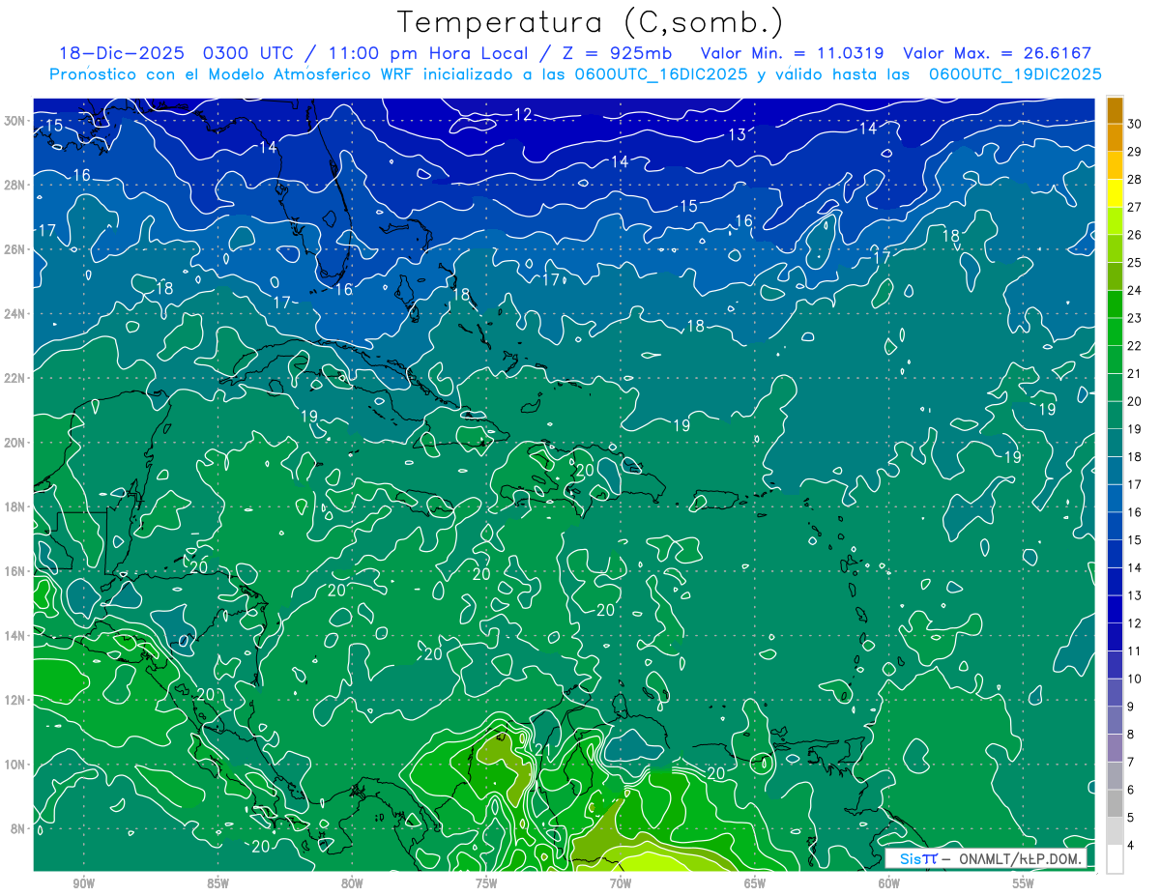Screen dimensions: 1160x896
Task: Click the 16N latitude axis label
Action: tap(16, 571)
